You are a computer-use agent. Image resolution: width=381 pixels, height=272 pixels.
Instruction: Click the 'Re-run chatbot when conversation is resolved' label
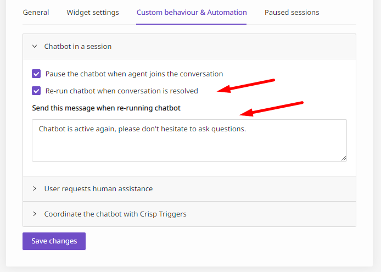(x=121, y=91)
